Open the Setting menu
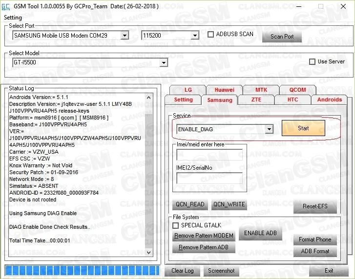Viewport: 355px width, 279px height. pos(13,18)
